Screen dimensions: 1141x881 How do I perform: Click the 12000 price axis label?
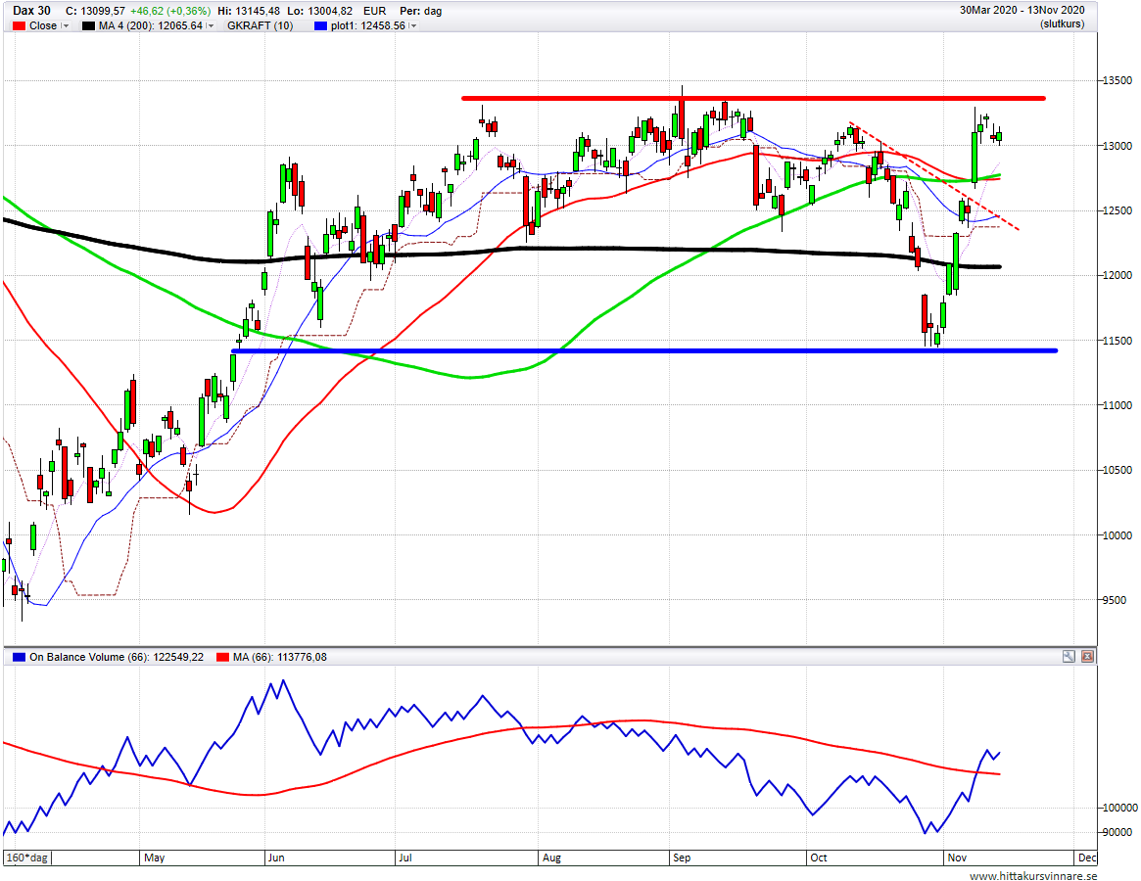point(1117,275)
